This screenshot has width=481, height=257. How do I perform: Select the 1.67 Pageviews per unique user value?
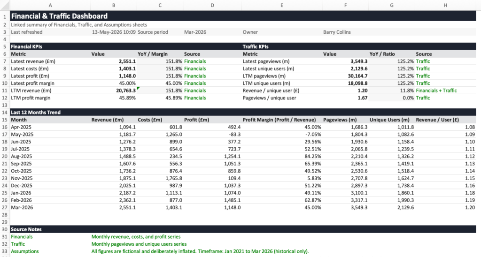(x=363, y=98)
